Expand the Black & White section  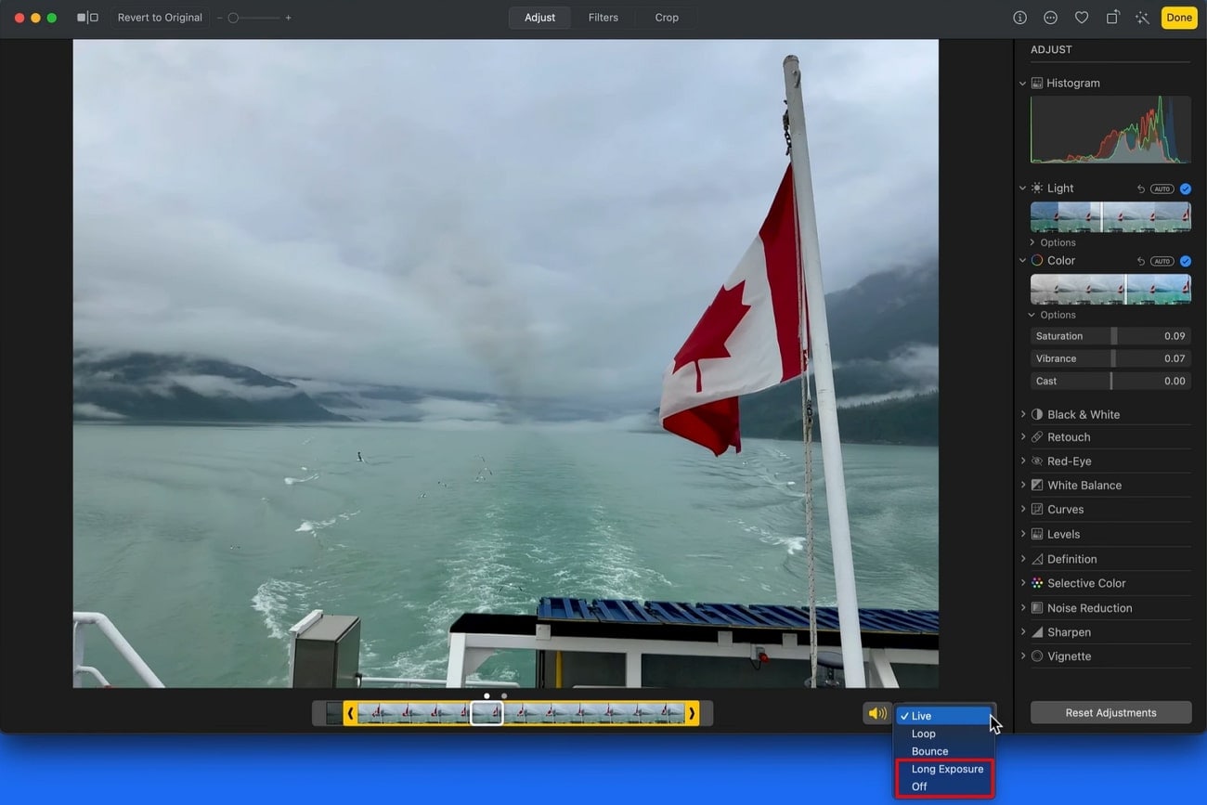click(x=1023, y=414)
